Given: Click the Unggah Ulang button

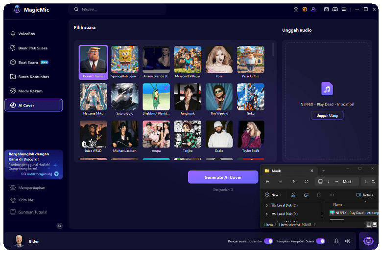Looking at the screenshot, I should click(327, 115).
